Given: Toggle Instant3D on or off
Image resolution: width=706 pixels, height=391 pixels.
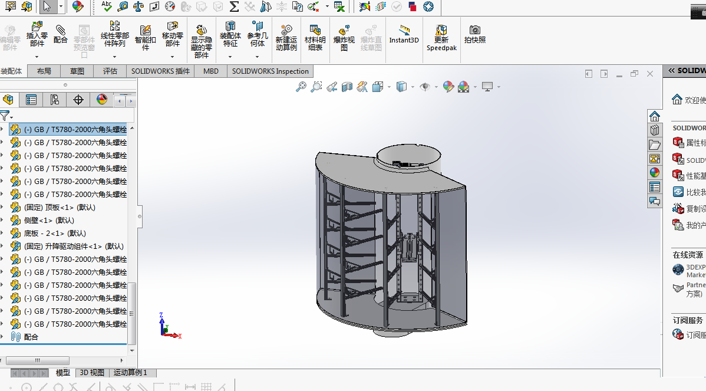Looking at the screenshot, I should click(404, 34).
